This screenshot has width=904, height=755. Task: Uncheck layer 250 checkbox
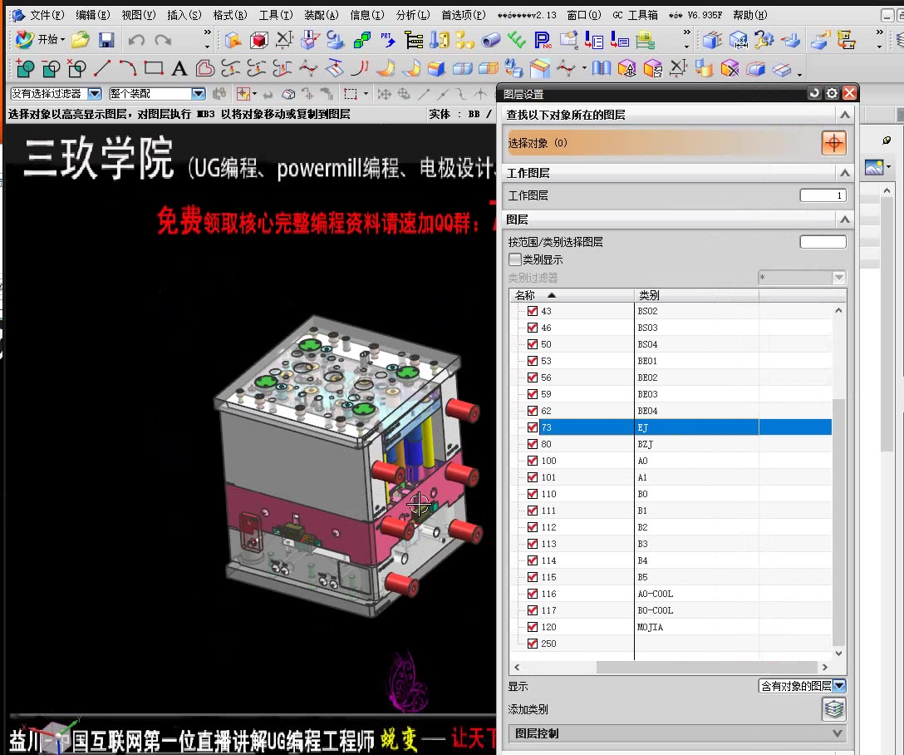[x=533, y=643]
